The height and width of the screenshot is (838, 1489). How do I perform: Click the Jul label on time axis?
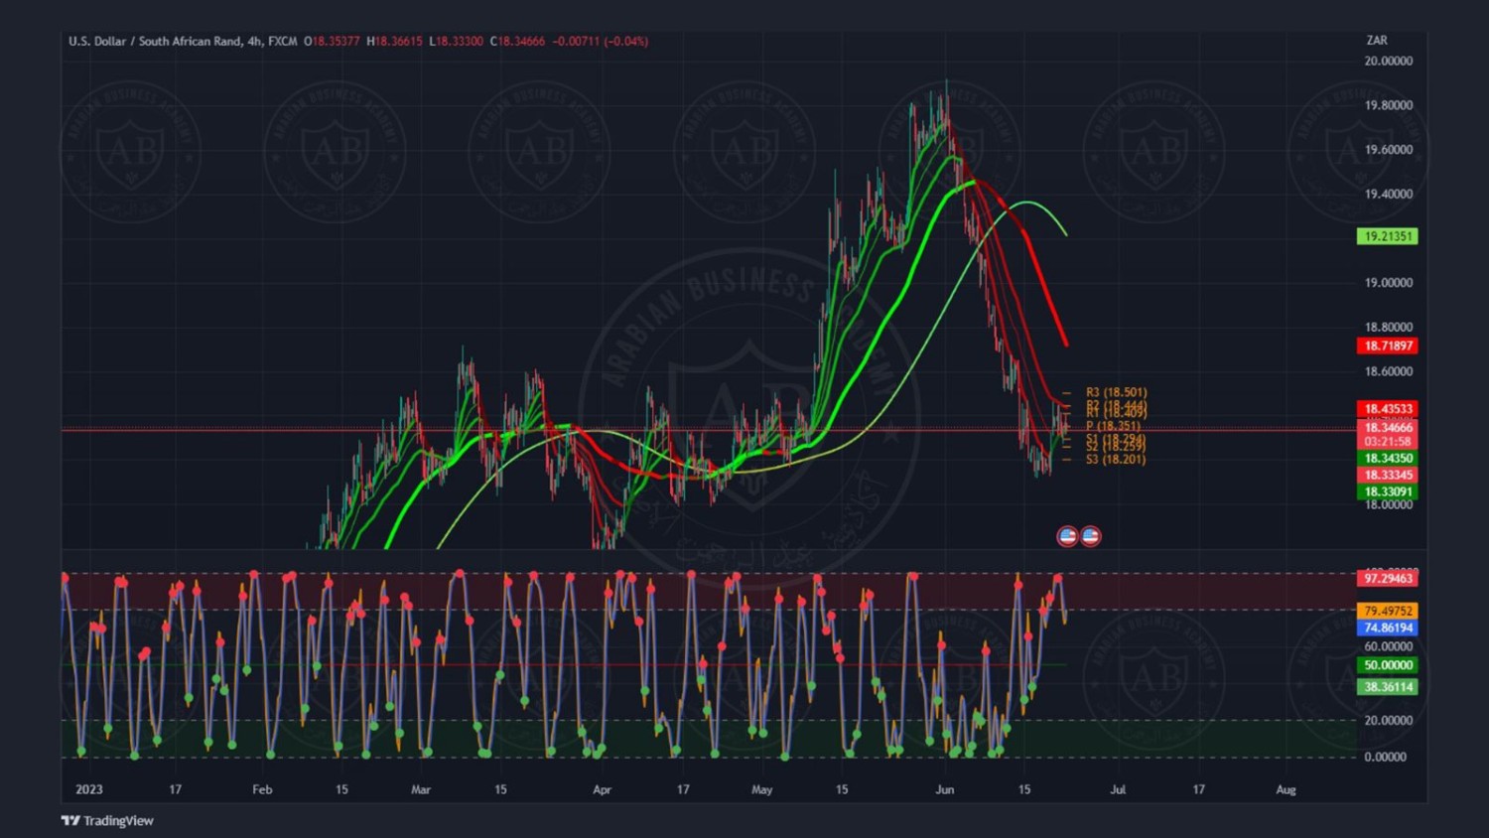click(1118, 790)
